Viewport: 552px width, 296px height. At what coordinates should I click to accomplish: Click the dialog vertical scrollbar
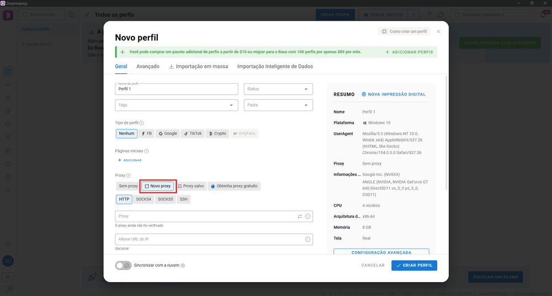click(x=447, y=132)
